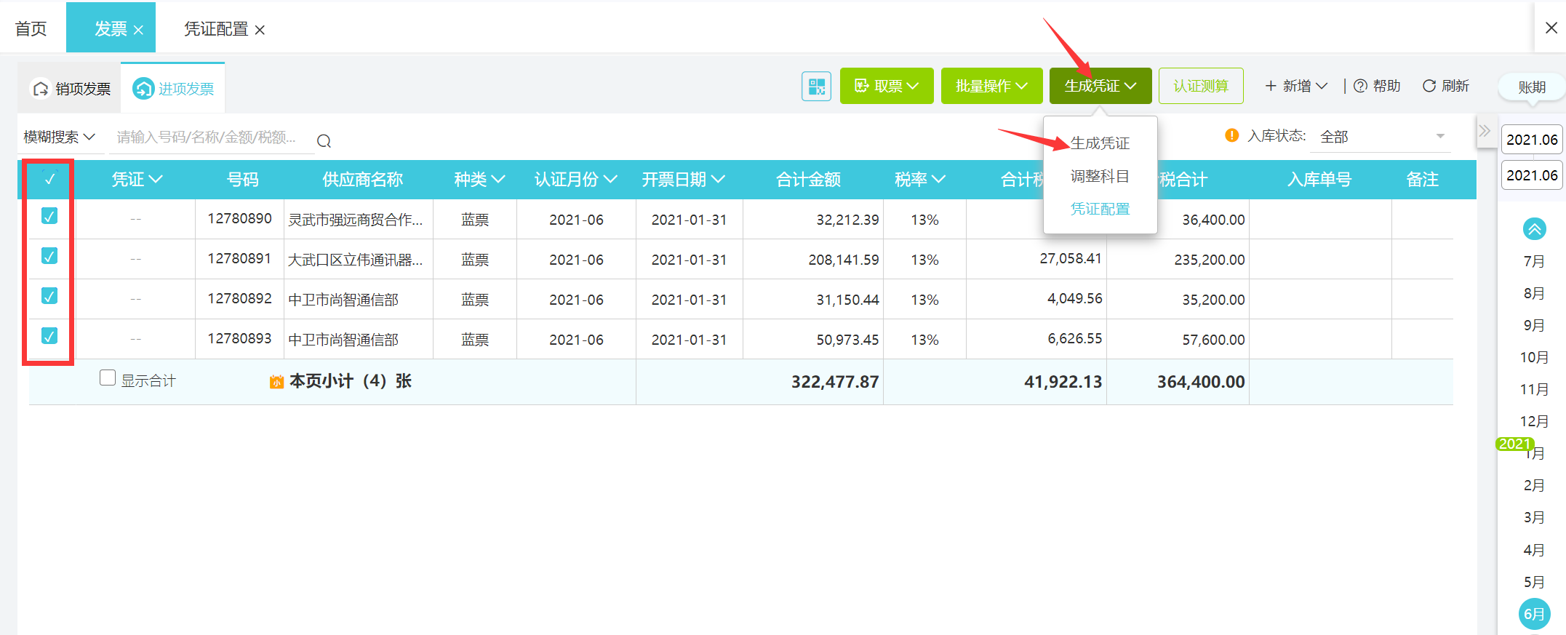Click the QR code scan icon
The width and height of the screenshot is (1566, 635).
(816, 87)
